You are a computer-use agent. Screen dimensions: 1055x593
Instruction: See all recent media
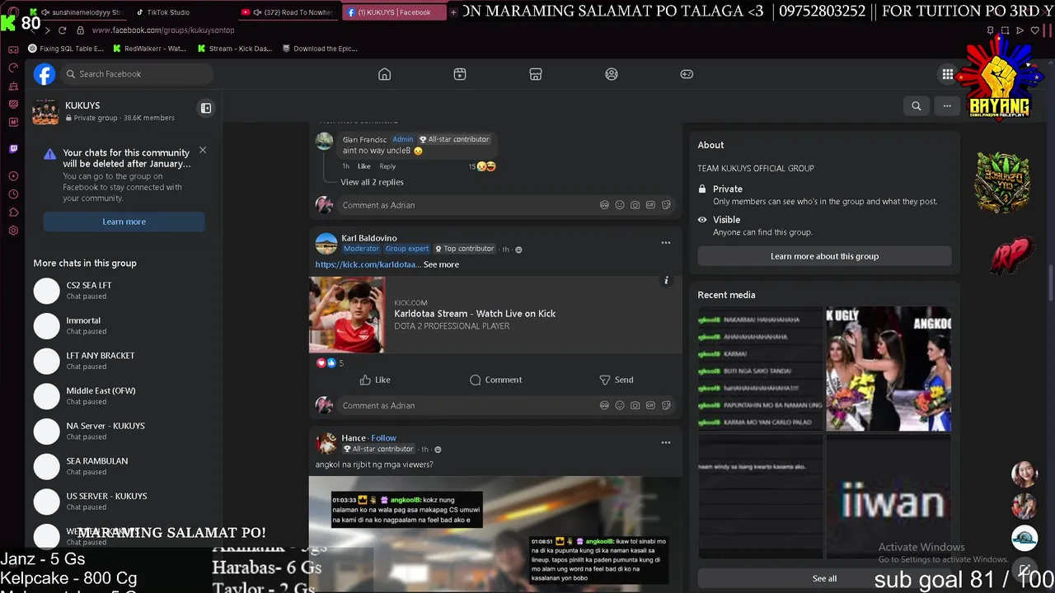[824, 578]
